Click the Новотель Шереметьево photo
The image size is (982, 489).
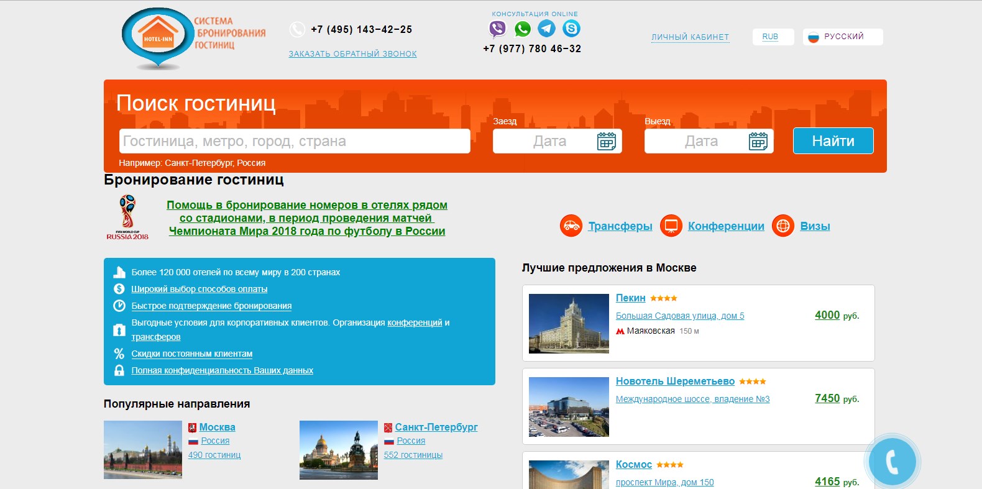tap(569, 407)
